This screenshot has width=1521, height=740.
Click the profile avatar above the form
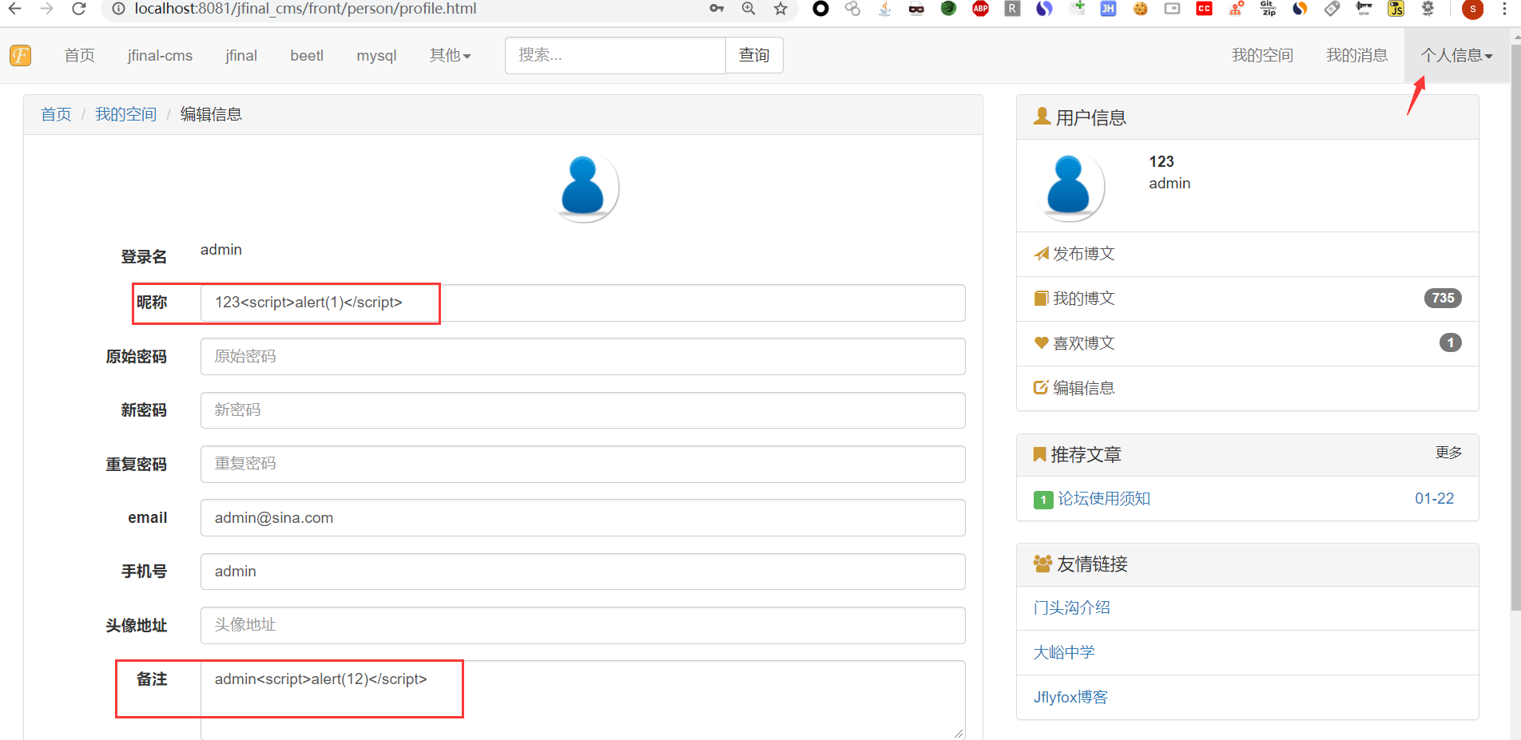[584, 188]
